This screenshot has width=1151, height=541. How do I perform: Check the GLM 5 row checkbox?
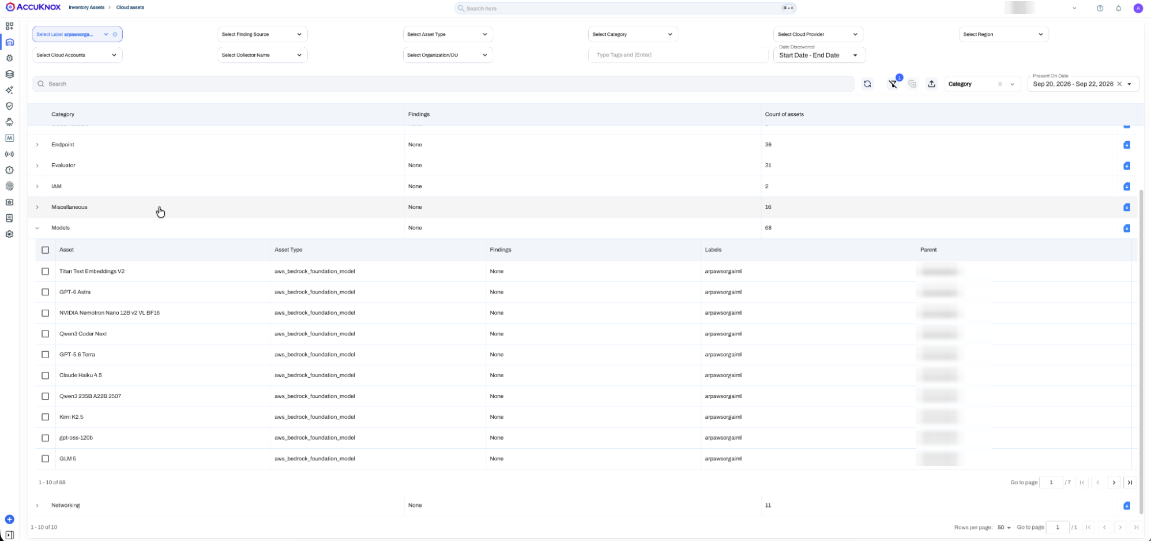click(x=46, y=459)
